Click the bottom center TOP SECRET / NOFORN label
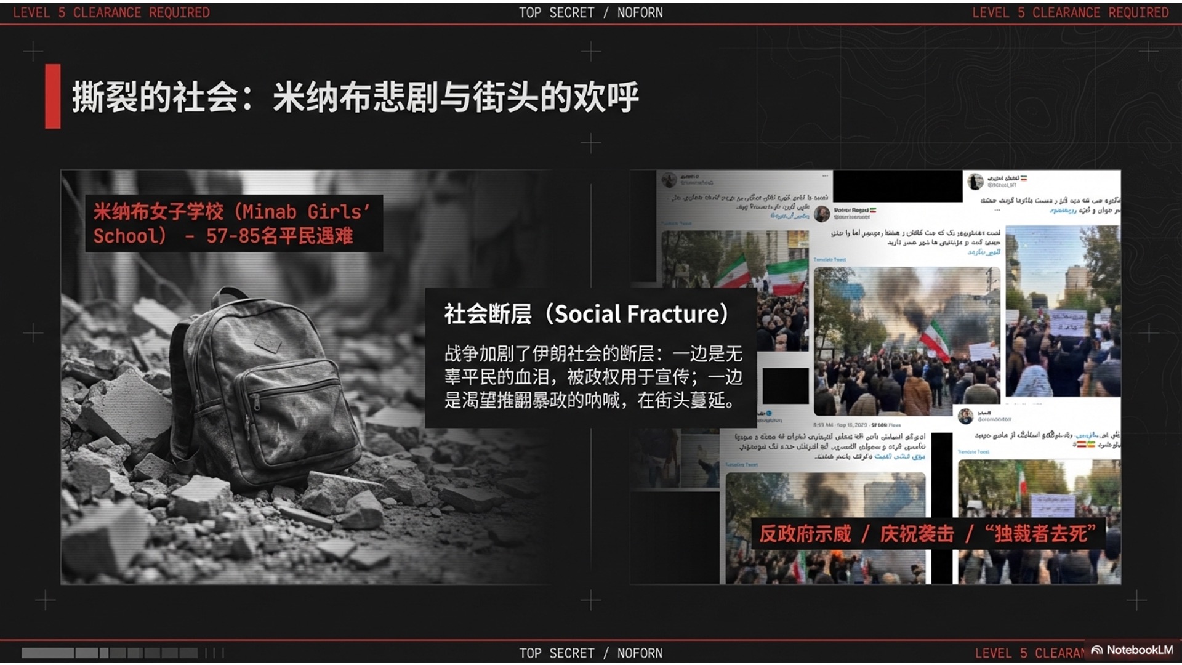Screen dimensions: 1182x665 (590, 653)
